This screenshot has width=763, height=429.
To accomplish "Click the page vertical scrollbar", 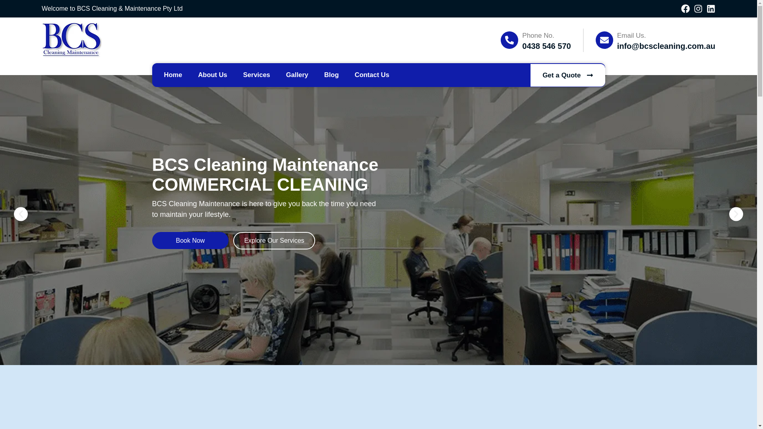I will pyautogui.click(x=760, y=214).
